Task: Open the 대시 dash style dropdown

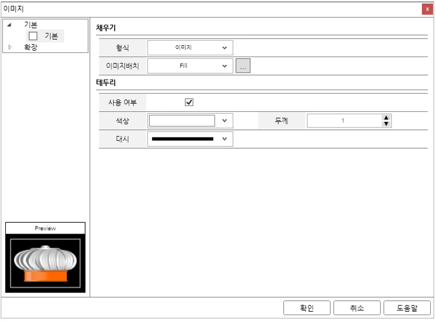Action: (x=190, y=139)
